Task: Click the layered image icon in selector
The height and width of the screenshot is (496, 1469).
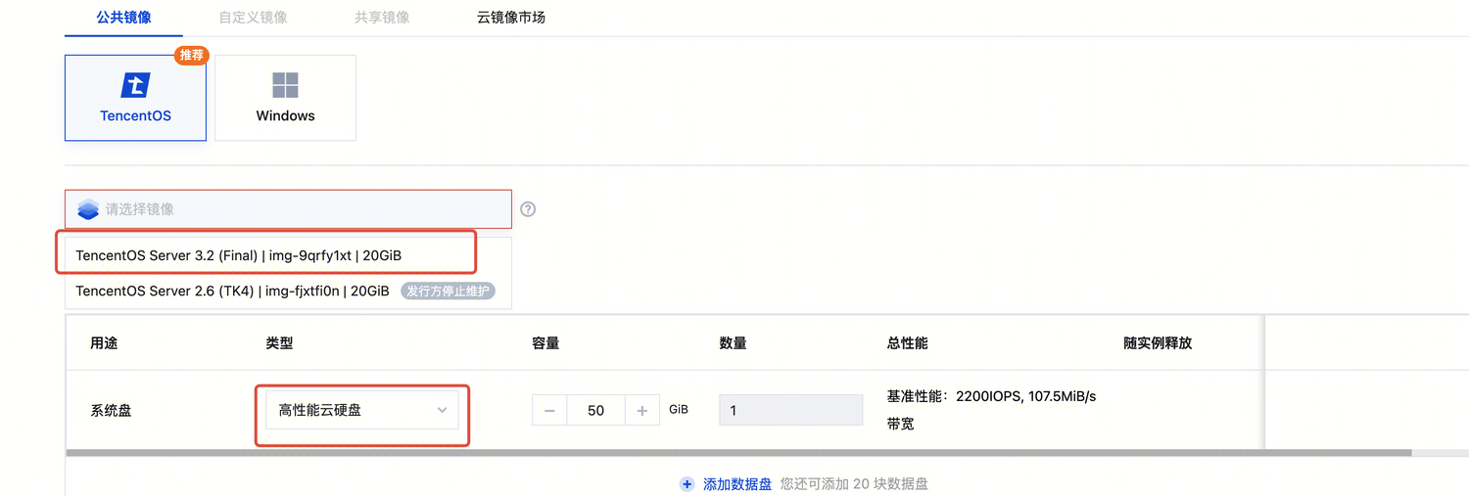Action: tap(88, 209)
